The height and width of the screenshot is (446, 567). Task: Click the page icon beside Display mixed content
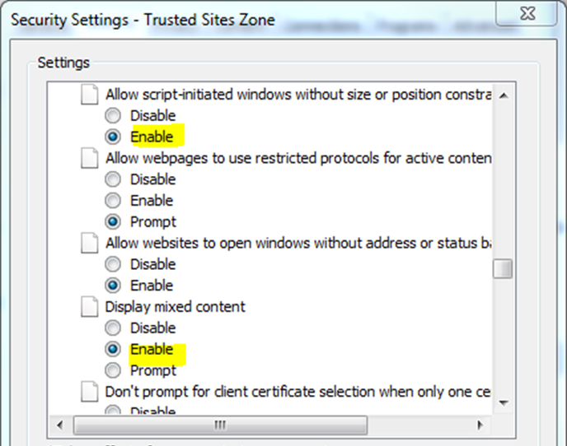pyautogui.click(x=89, y=307)
